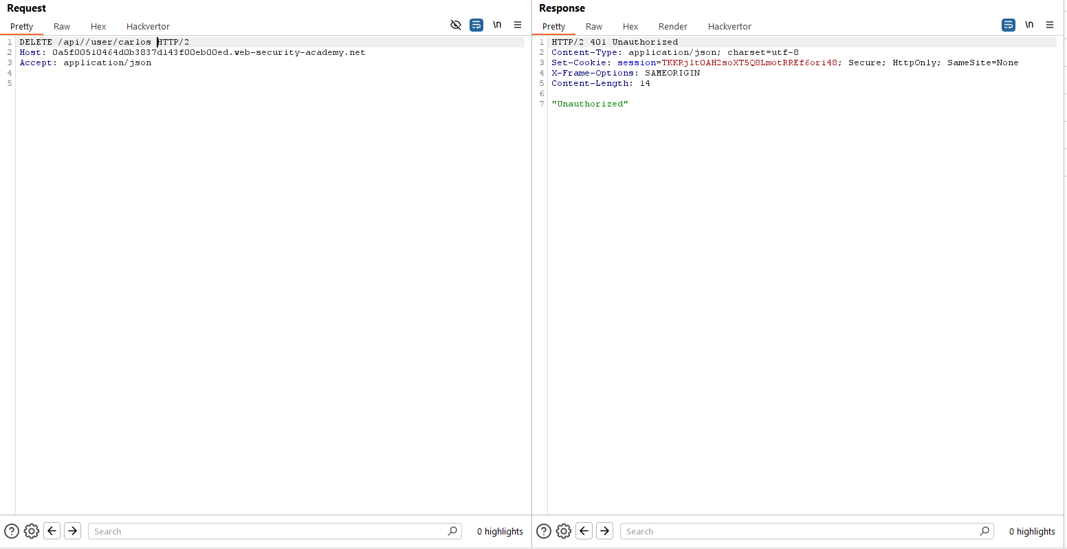Viewport: 1067px width, 549px height.
Task: Go to next match in Request search
Action: coord(73,531)
